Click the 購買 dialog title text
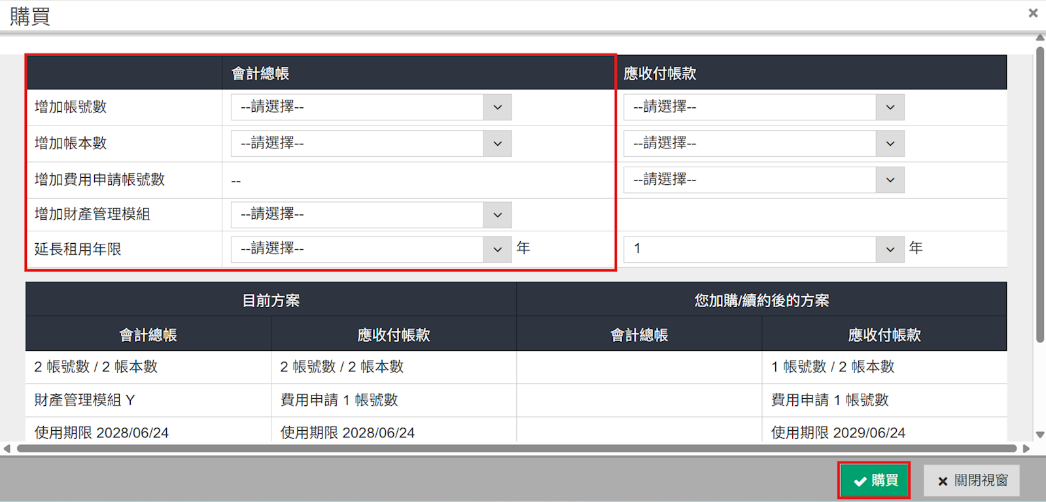Viewport: 1046px width, 502px height. point(30,16)
